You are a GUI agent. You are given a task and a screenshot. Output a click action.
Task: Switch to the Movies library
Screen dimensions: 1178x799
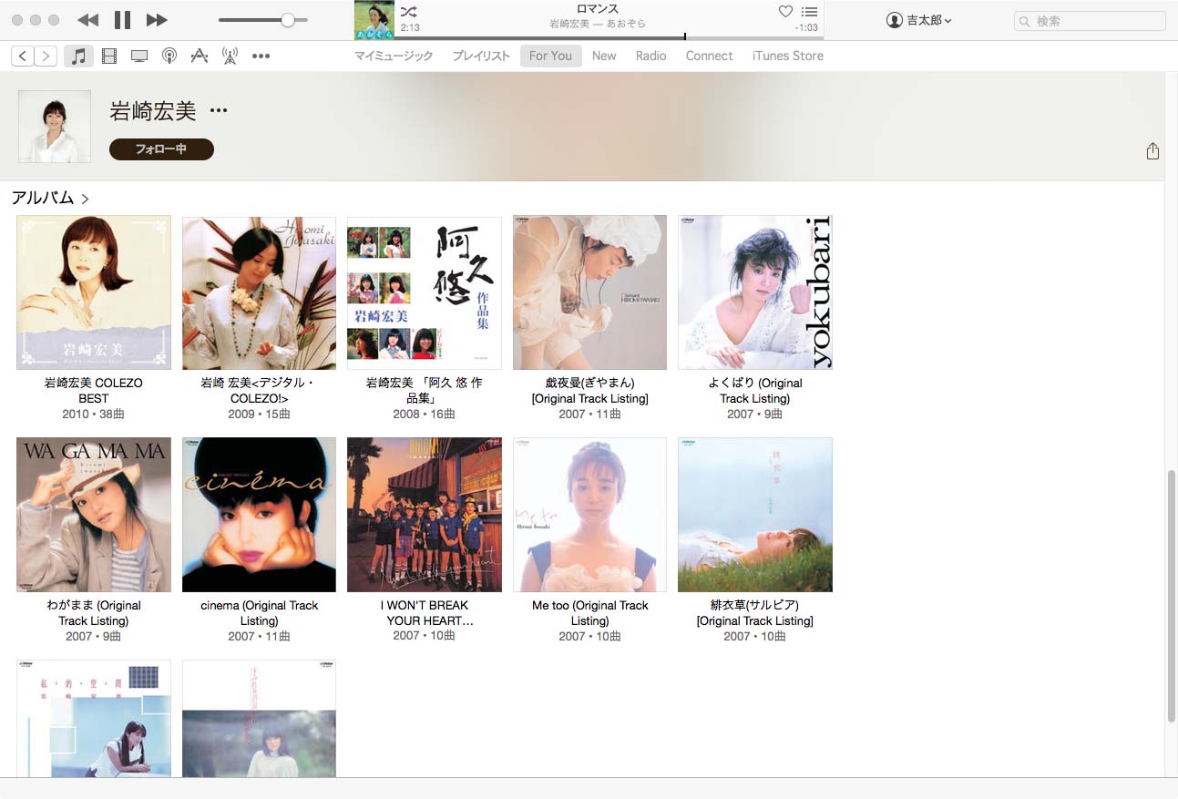(x=109, y=56)
